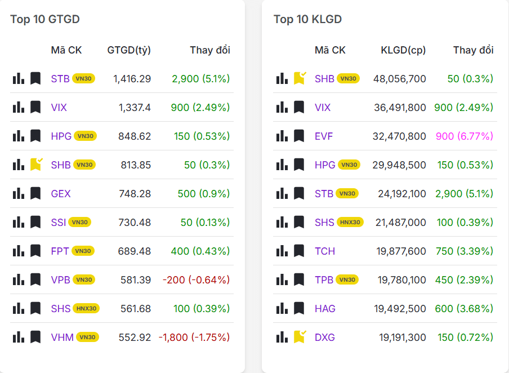Sort by GTGD(tỷ) column header
The height and width of the screenshot is (373, 509).
129,50
